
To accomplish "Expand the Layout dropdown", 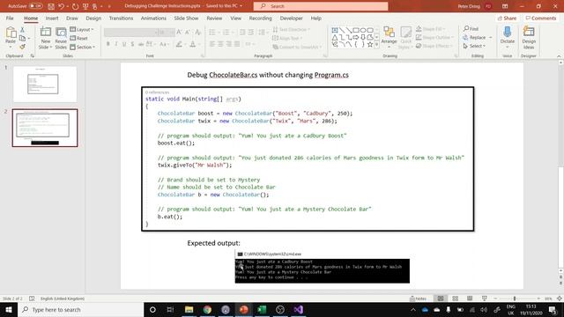I will coord(82,29).
